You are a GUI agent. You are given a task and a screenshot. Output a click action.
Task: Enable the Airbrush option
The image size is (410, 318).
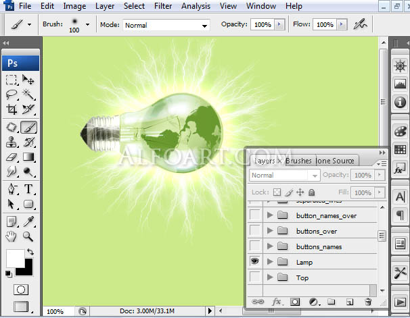361,24
